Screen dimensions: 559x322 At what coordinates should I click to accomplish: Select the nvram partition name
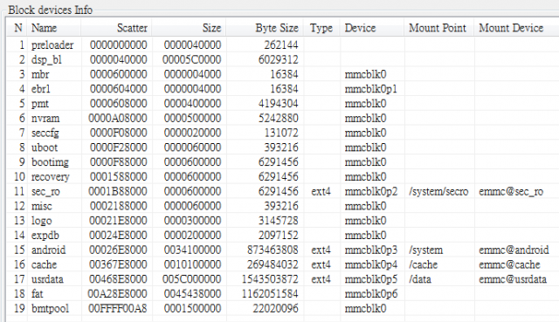(45, 118)
